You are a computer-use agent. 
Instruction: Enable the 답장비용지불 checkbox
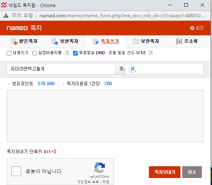pyautogui.click(x=35, y=53)
